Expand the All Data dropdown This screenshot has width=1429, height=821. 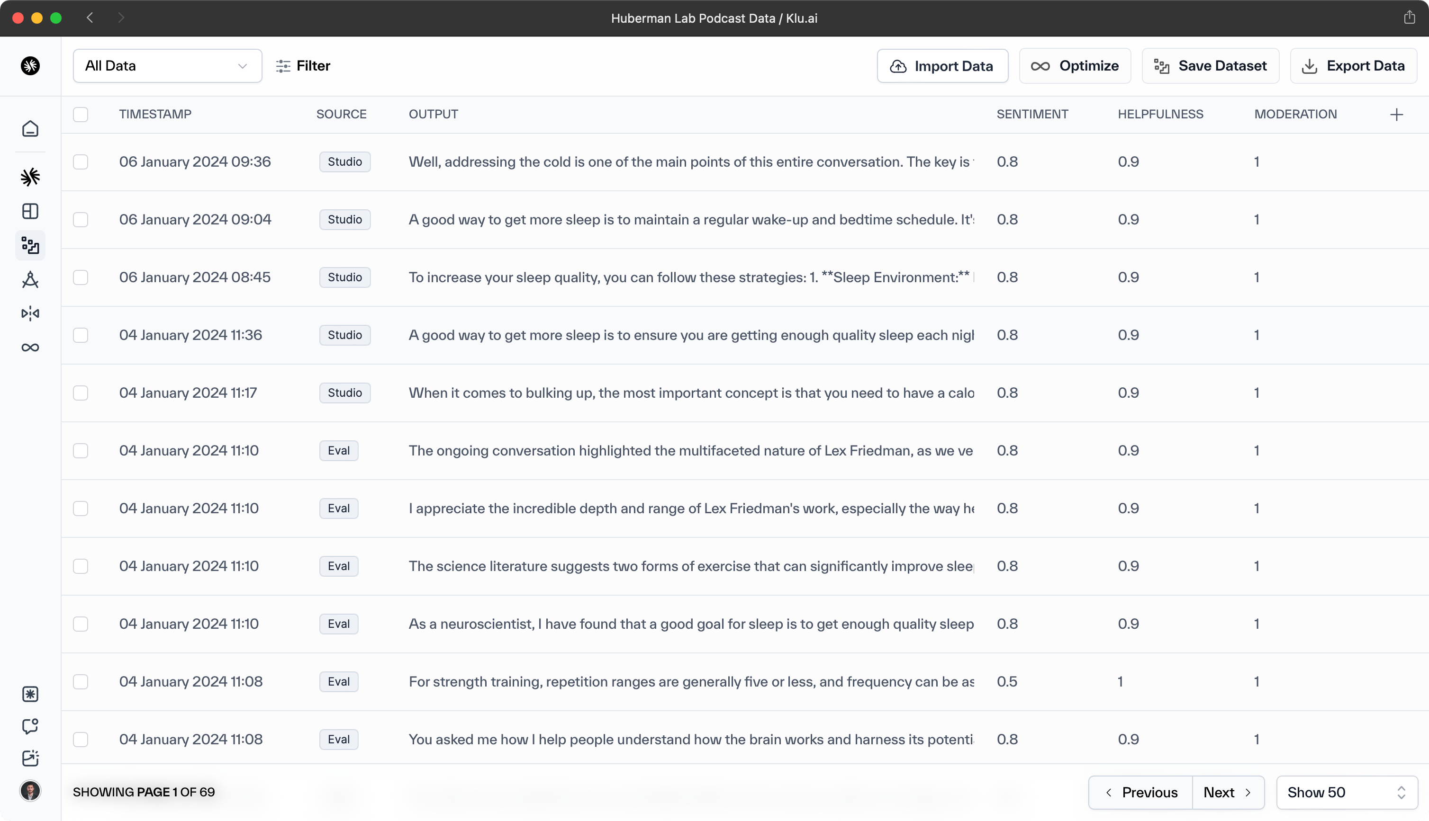tap(167, 66)
